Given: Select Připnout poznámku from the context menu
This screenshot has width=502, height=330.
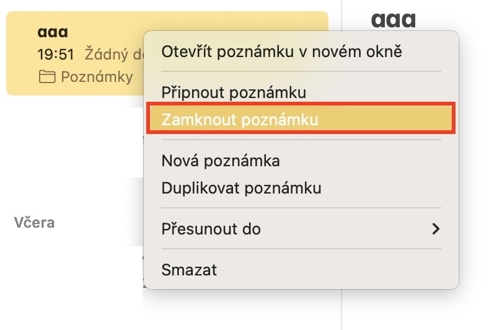Looking at the screenshot, I should coord(234,92).
